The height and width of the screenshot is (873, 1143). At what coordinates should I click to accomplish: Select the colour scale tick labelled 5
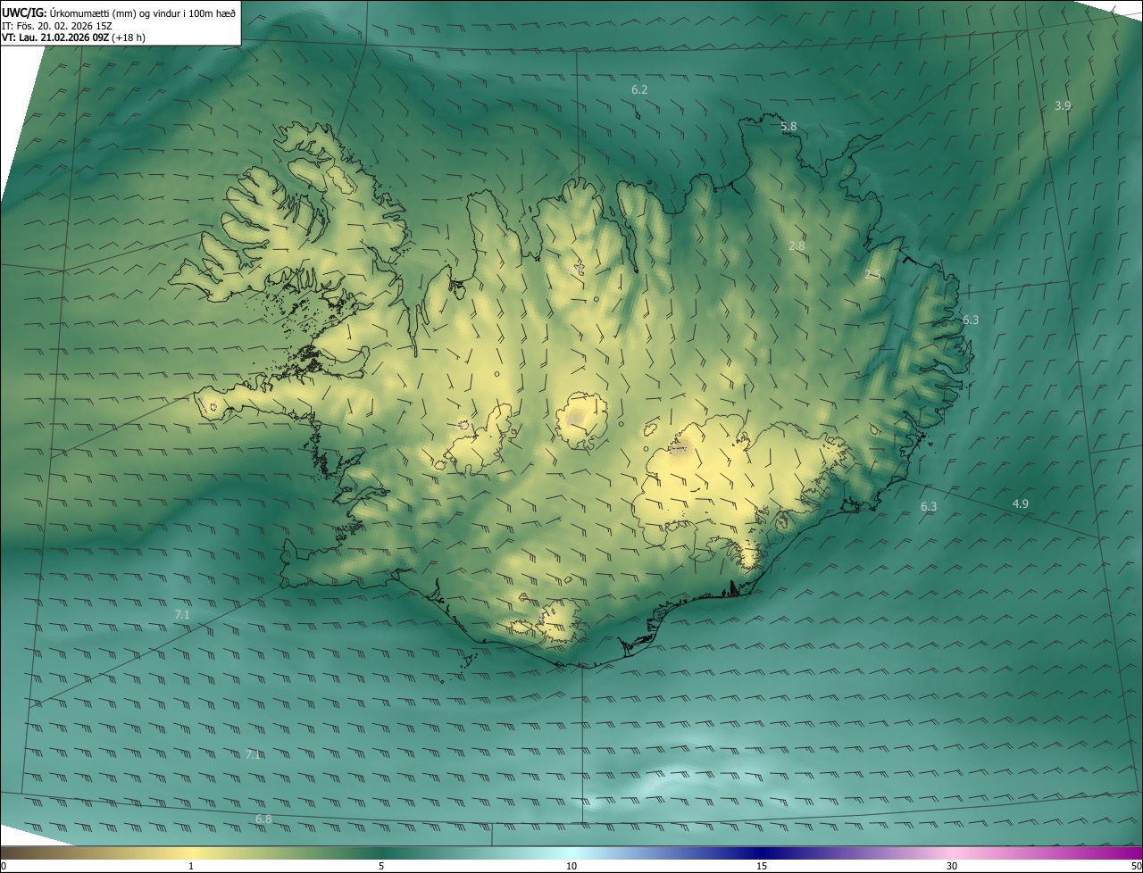pos(381,866)
